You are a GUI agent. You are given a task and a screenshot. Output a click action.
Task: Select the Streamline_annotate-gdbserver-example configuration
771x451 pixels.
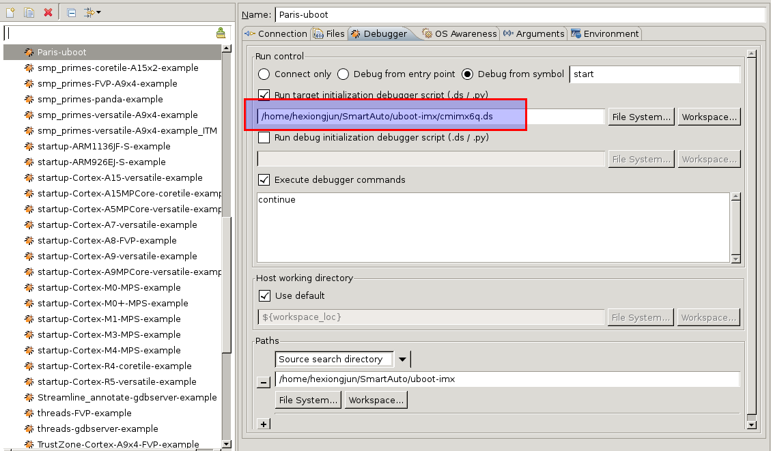tap(126, 397)
